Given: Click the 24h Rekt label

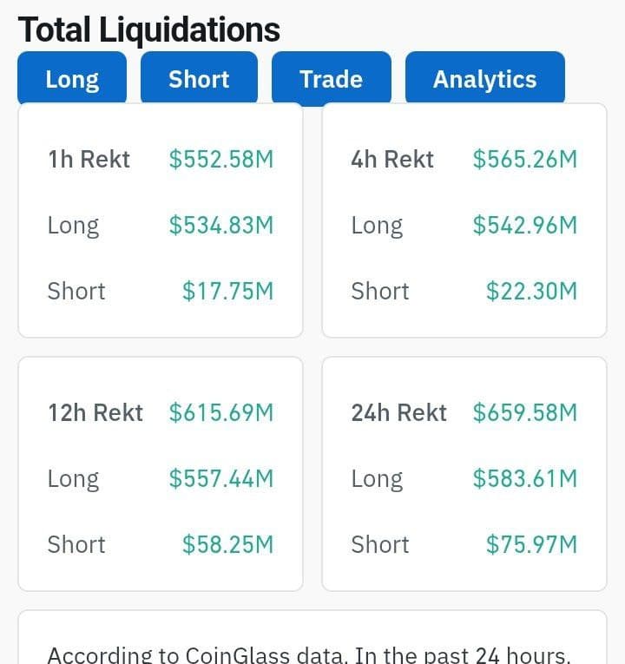Looking at the screenshot, I should 398,413.
